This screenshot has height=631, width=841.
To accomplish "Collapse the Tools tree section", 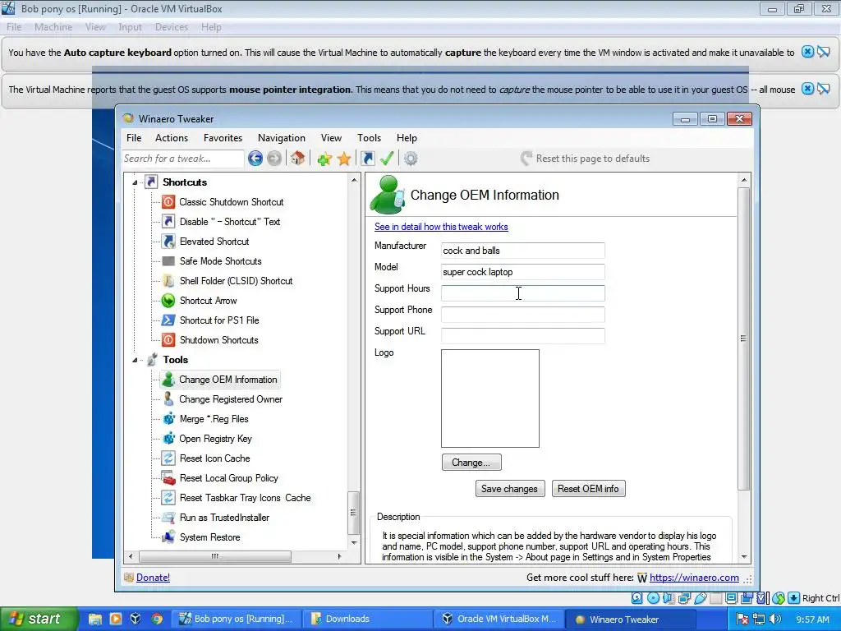I will pyautogui.click(x=135, y=360).
